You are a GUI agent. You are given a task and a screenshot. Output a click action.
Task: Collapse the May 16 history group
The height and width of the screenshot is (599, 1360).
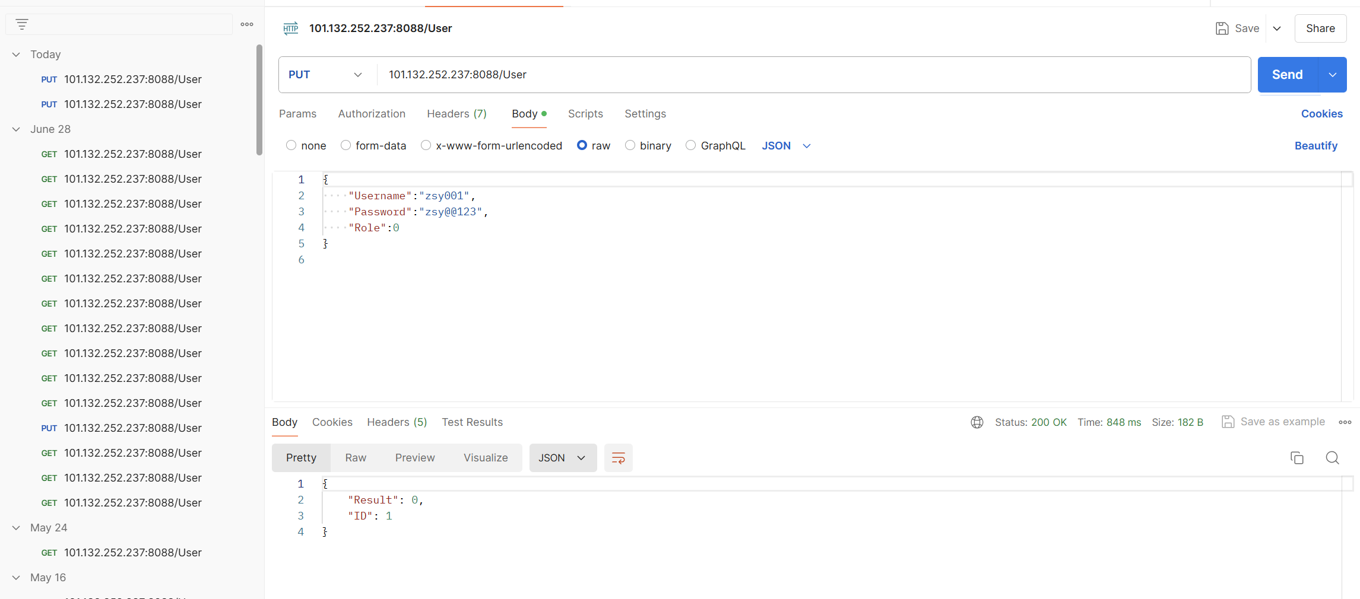click(x=16, y=578)
